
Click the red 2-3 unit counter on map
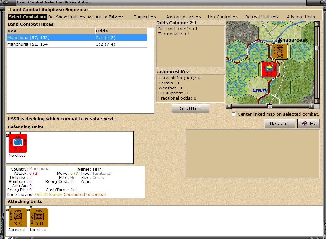(x=269, y=69)
